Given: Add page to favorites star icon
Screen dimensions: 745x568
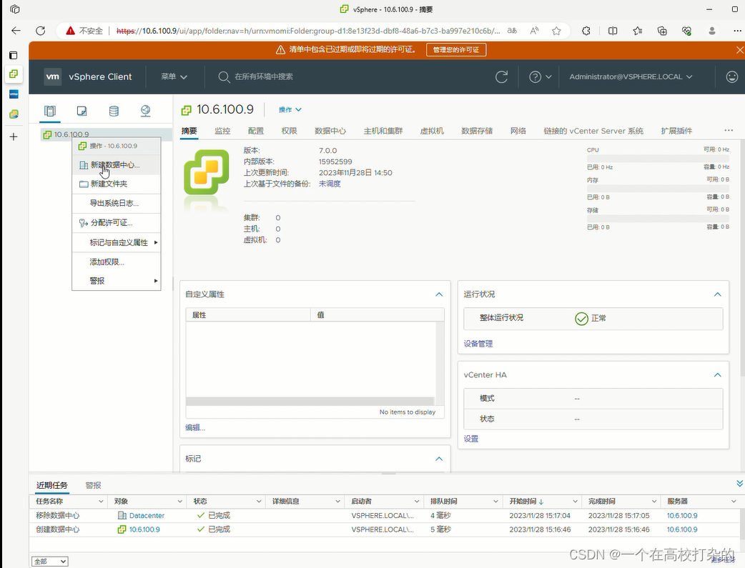Looking at the screenshot, I should (556, 31).
